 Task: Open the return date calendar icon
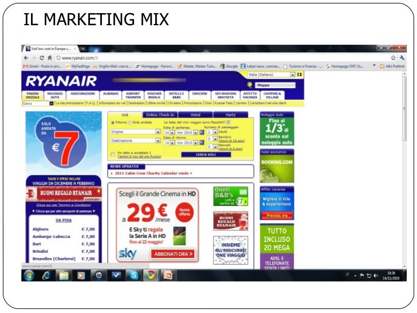202,143
